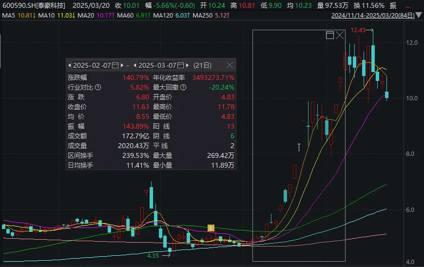Click help icon next to 行业对比

(x=98, y=87)
